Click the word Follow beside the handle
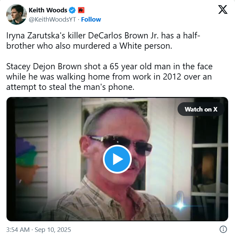This screenshot has width=235, height=237. (x=91, y=20)
